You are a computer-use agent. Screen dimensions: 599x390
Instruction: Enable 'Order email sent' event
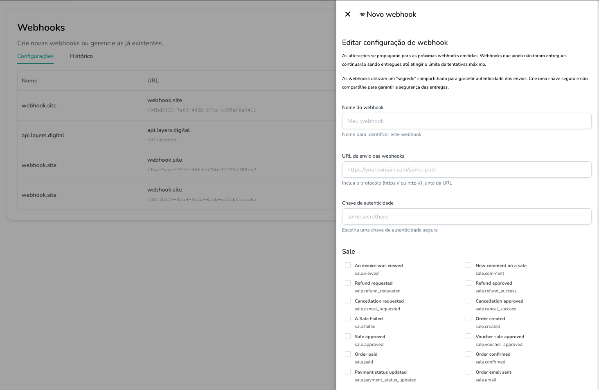tap(468, 372)
